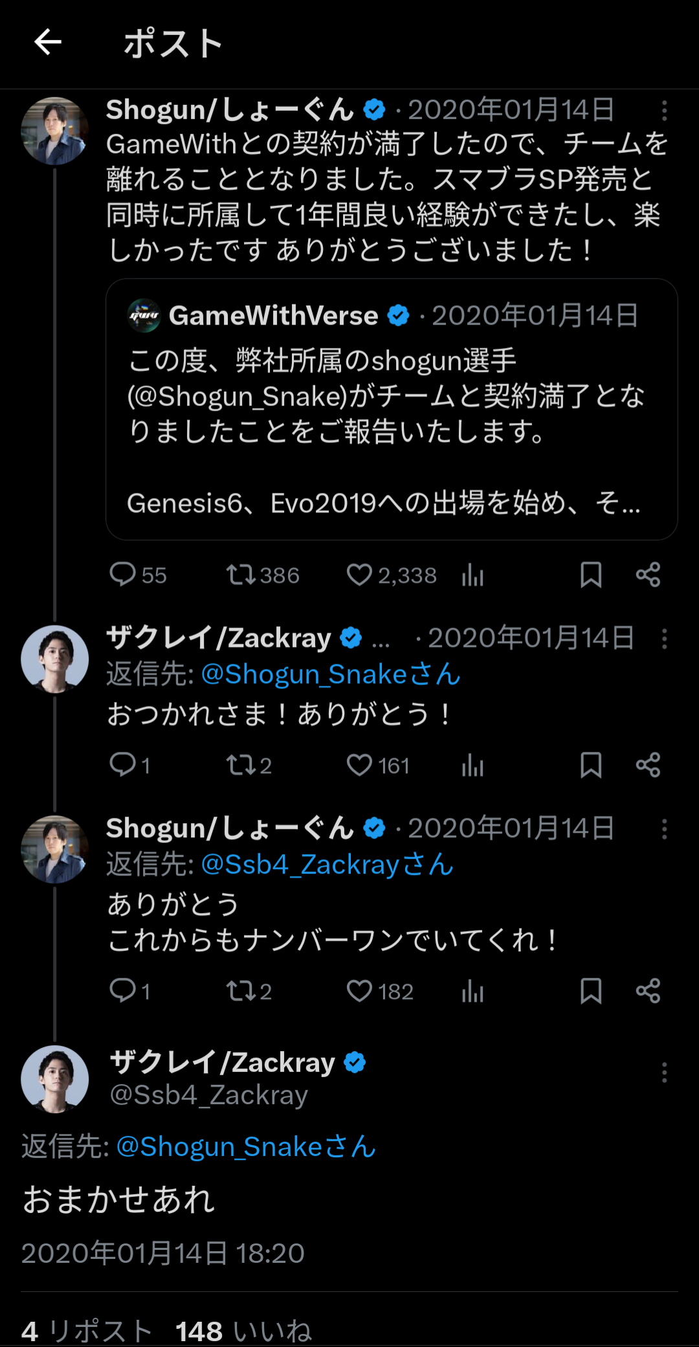Open replies on Shogun's GameWith post
The height and width of the screenshot is (1347, 699).
pos(138,575)
